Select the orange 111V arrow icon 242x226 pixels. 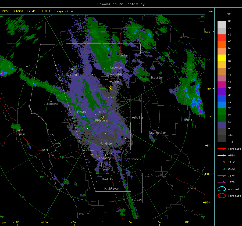(x=222, y=162)
